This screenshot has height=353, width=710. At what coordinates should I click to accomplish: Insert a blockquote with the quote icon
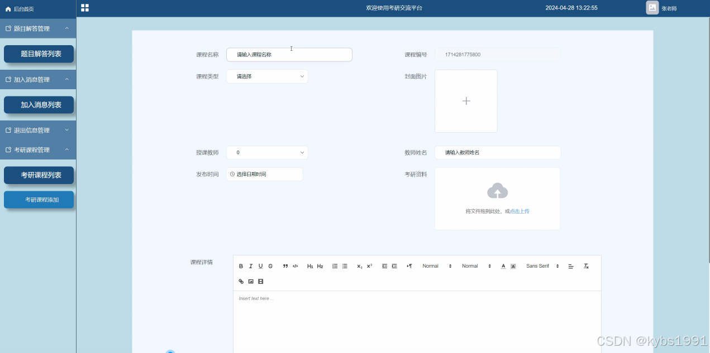coord(285,267)
